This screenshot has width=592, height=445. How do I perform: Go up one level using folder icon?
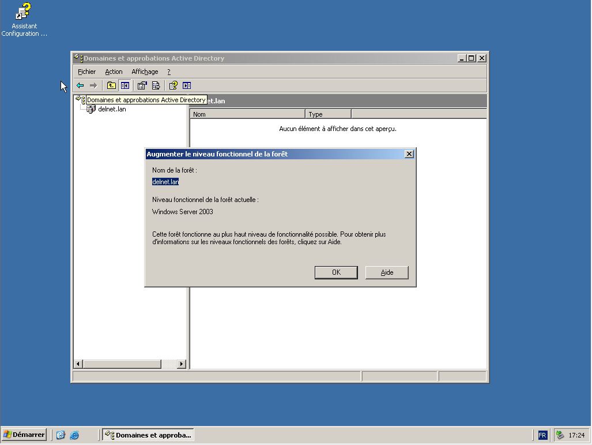[x=111, y=85]
